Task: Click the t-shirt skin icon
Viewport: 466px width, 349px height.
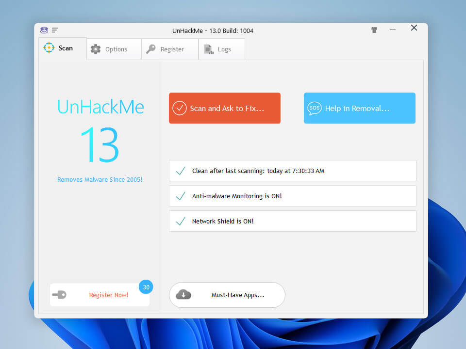Action: [374, 30]
